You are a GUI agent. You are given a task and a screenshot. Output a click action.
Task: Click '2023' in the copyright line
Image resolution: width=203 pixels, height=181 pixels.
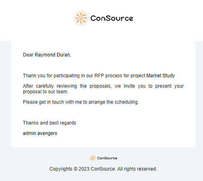point(84,169)
